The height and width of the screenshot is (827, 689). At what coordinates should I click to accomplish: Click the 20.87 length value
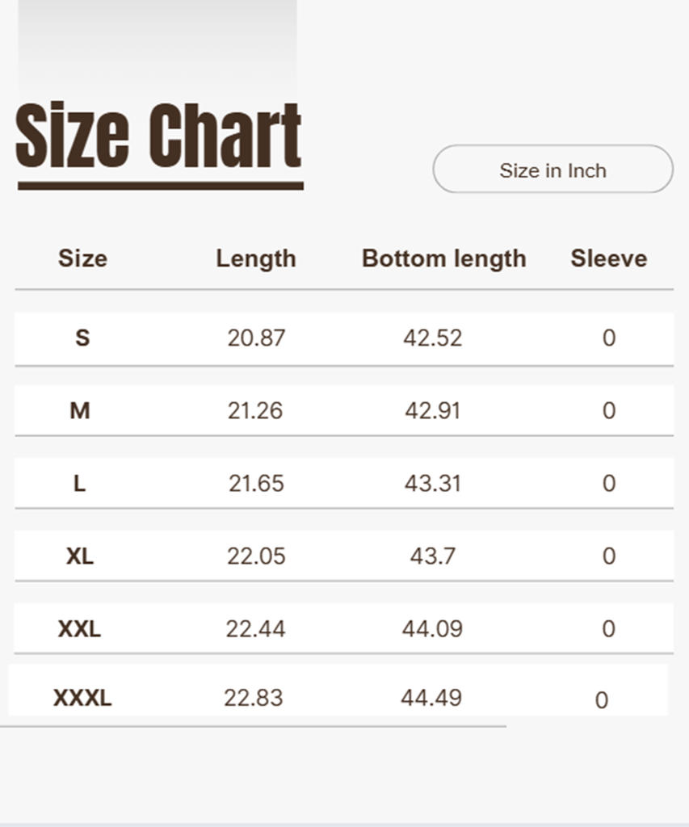coord(256,338)
